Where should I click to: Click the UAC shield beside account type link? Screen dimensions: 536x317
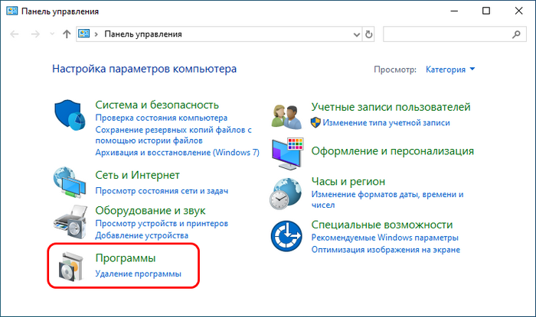coord(315,123)
